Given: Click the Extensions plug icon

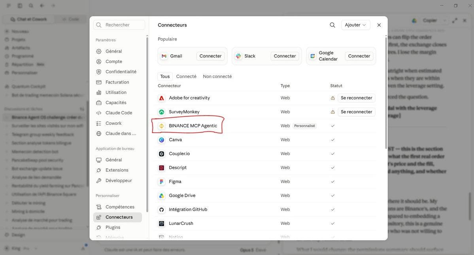Looking at the screenshot, I should click(99, 170).
